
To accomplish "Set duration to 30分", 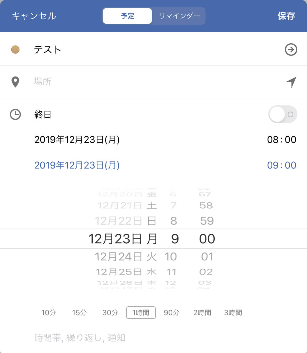I will pos(110,313).
